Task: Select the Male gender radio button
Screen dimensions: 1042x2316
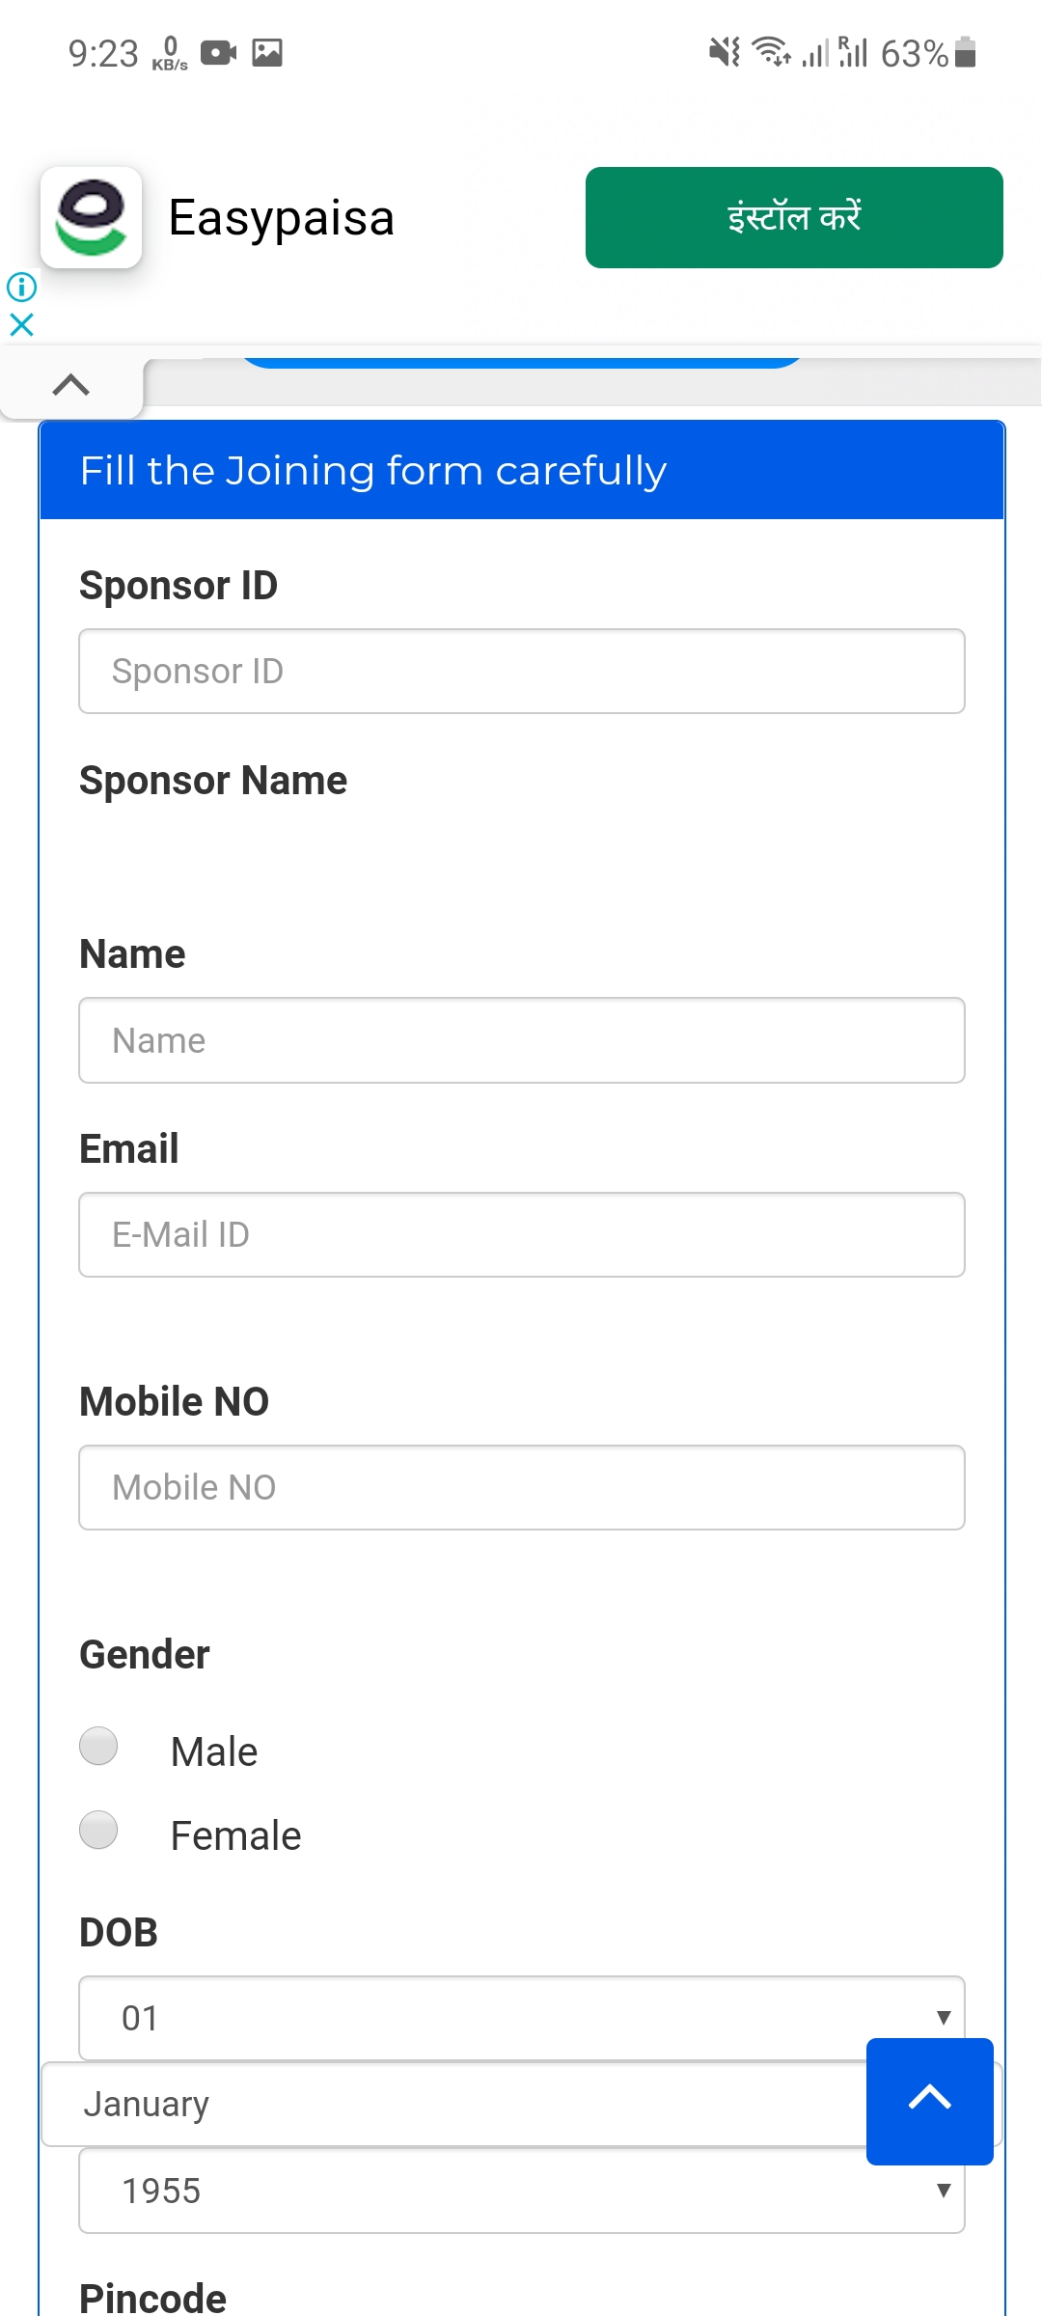Action: (98, 1746)
